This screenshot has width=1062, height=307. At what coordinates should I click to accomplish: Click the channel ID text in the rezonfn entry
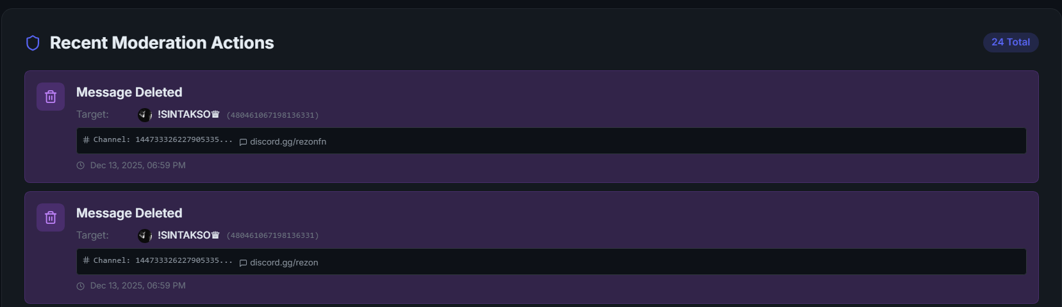coord(163,139)
